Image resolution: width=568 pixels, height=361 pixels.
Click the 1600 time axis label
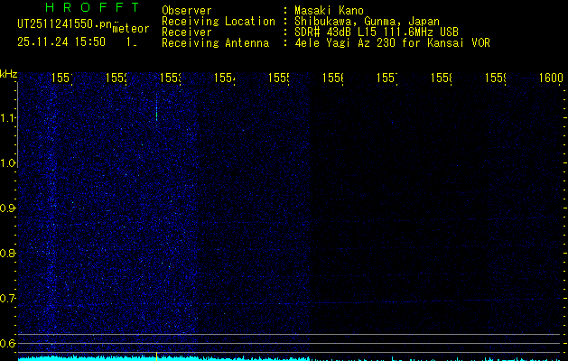[x=551, y=79]
